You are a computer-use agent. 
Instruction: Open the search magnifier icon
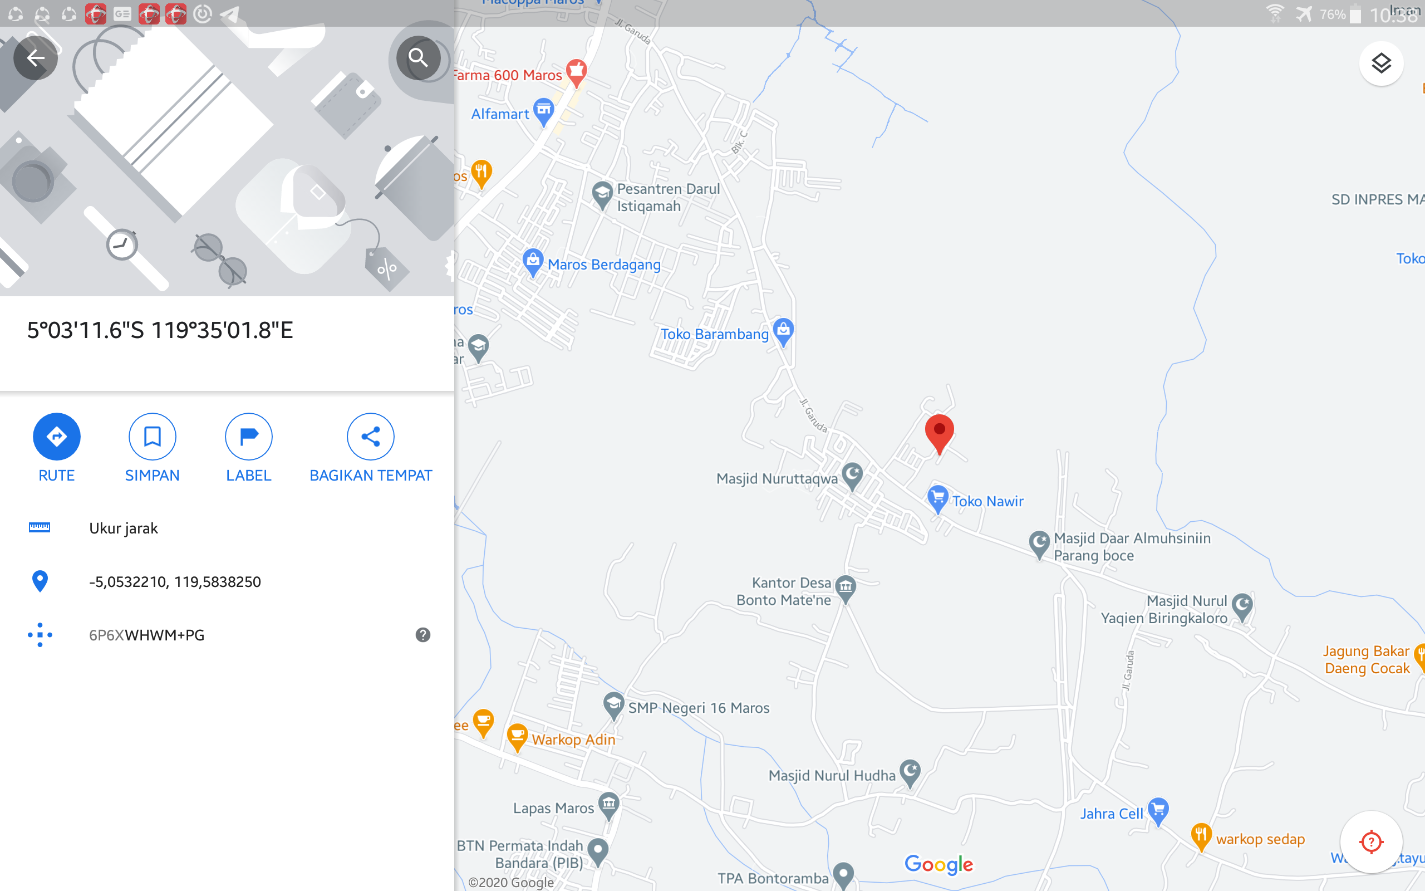(418, 58)
